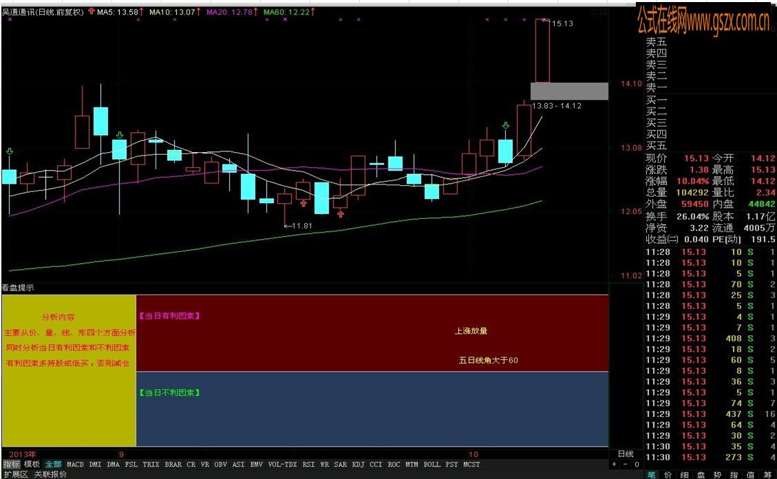Switch indicator to RSI

(x=309, y=464)
